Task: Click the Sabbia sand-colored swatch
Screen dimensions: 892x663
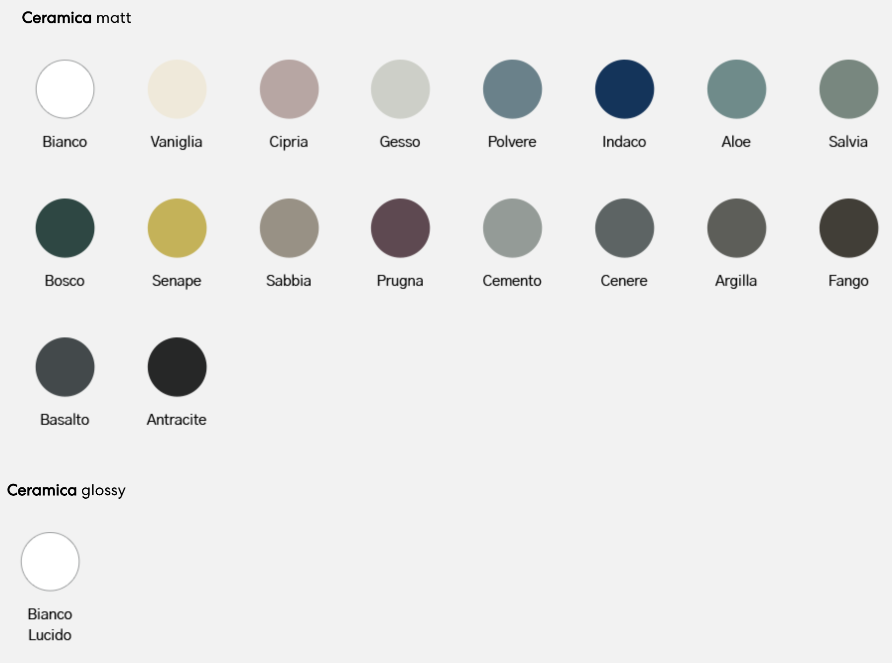Action: (289, 228)
